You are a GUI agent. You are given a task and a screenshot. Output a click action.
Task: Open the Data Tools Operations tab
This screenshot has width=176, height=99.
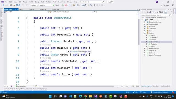tap(40, 89)
